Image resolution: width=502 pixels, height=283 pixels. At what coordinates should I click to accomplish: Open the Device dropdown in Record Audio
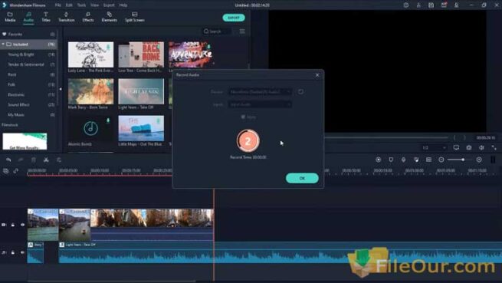260,92
